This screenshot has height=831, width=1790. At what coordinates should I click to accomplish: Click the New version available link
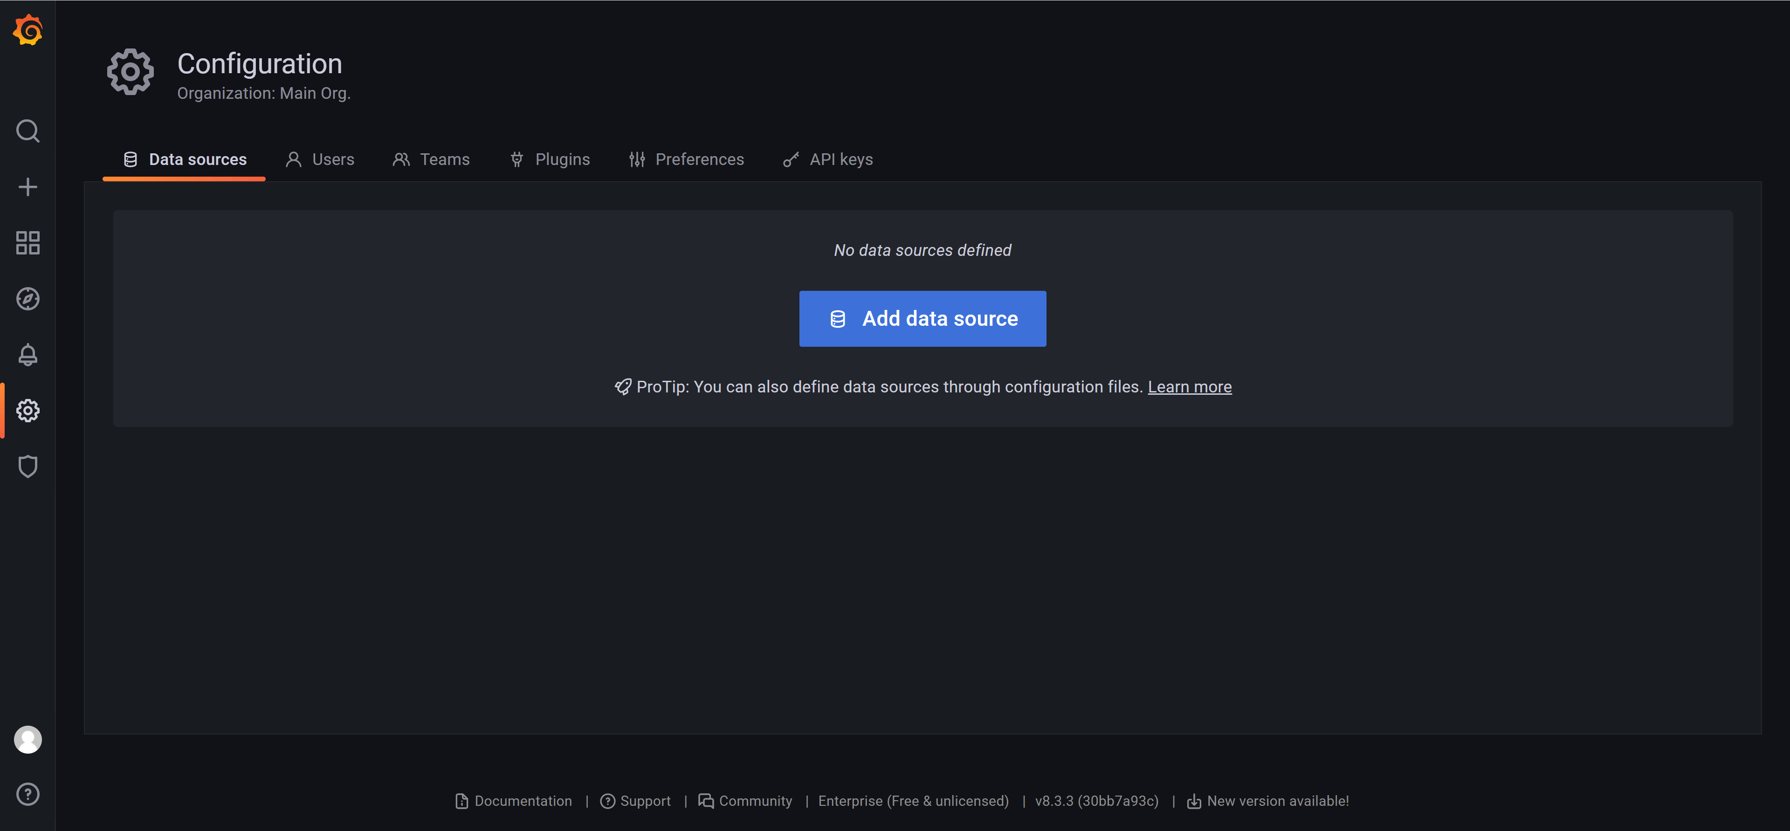pos(1268,801)
